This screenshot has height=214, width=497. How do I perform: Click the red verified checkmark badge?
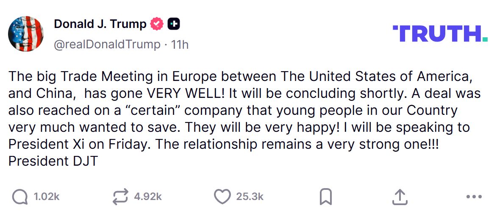157,24
